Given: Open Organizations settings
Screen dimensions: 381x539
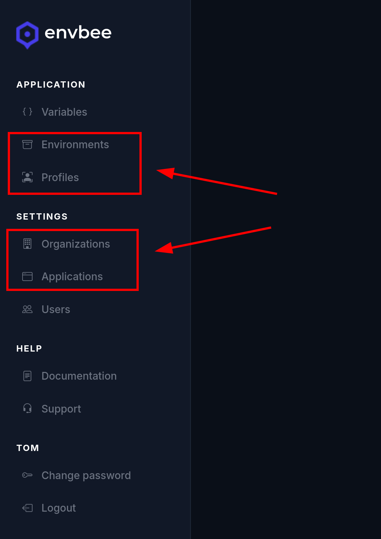Looking at the screenshot, I should [x=75, y=244].
